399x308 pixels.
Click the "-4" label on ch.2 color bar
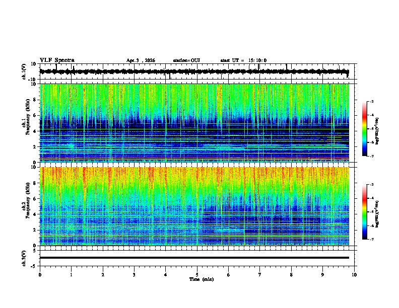(371, 198)
